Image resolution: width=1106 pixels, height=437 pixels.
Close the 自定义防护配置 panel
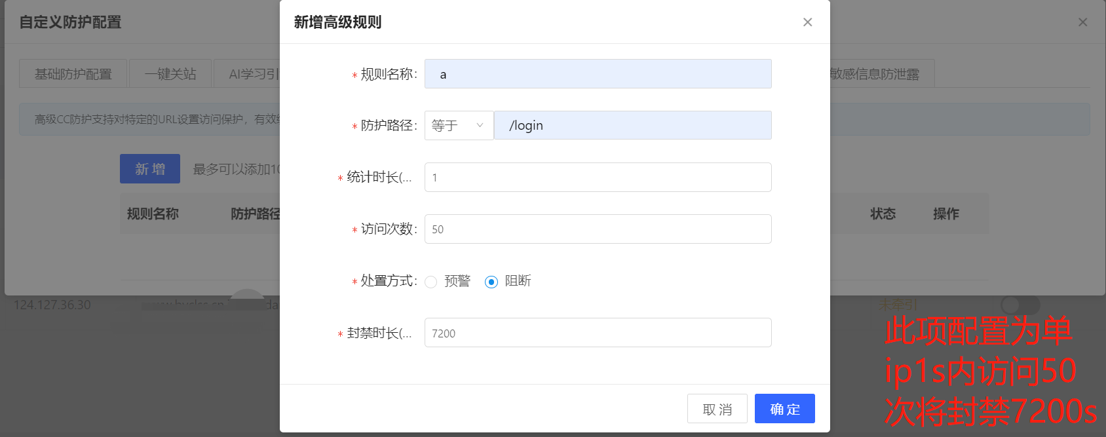pos(1082,22)
